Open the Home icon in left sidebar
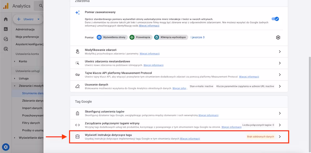The image size is (311, 153). pyautogui.click(x=6, y=19)
